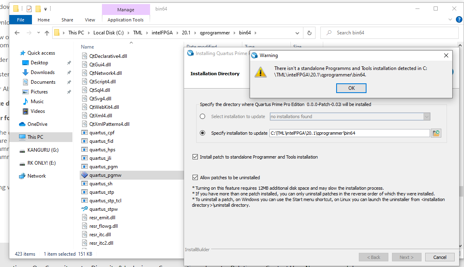
Task: Open OneDrive in navigation pane
Action: [x=37, y=124]
